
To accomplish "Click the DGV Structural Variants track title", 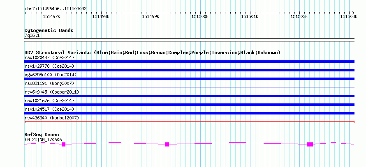I will [152, 53].
